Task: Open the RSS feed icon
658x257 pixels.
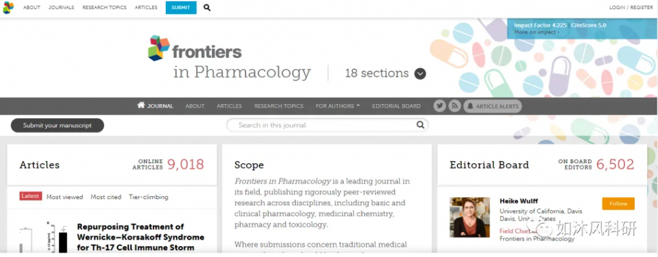Action: click(x=454, y=106)
